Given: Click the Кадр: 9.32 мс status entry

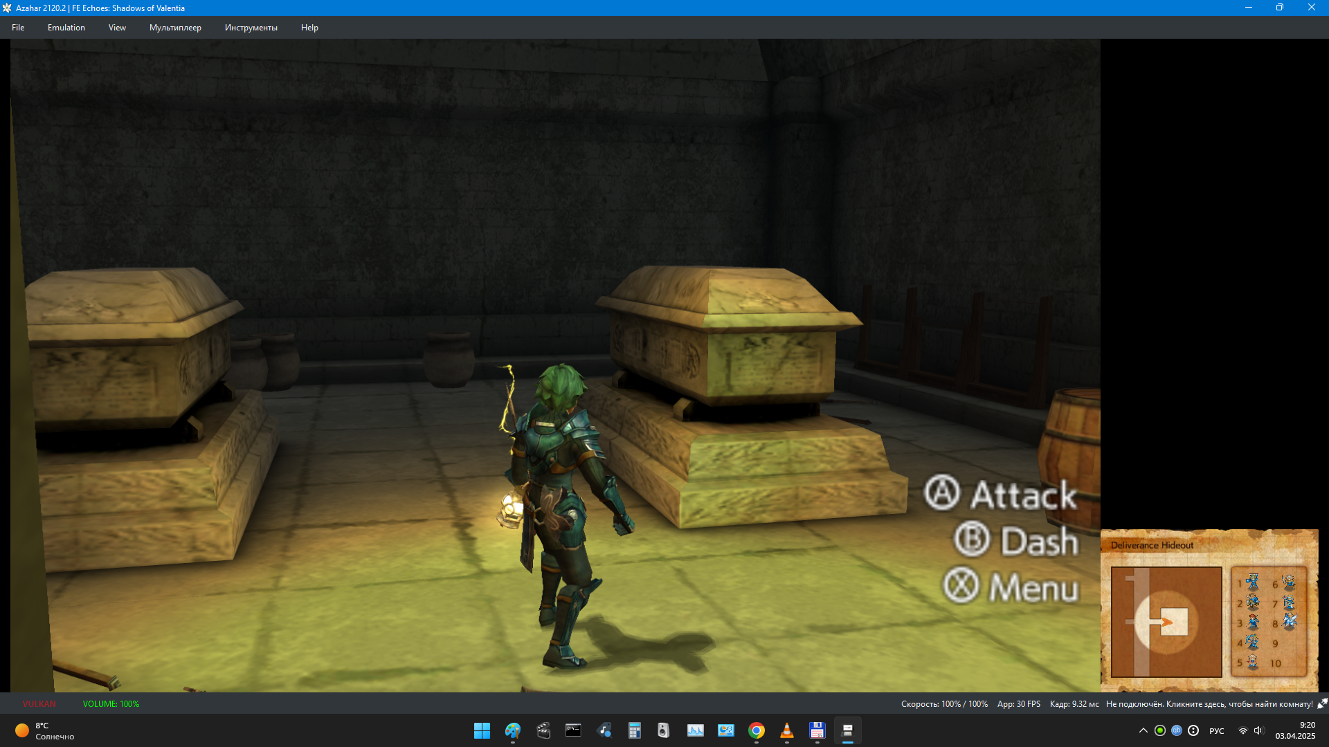Looking at the screenshot, I should pos(1074,703).
